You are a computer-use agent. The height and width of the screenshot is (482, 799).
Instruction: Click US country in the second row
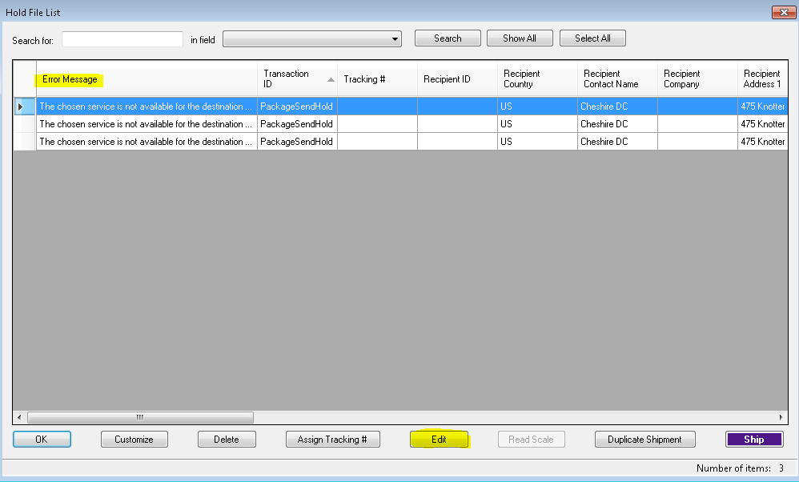click(537, 124)
